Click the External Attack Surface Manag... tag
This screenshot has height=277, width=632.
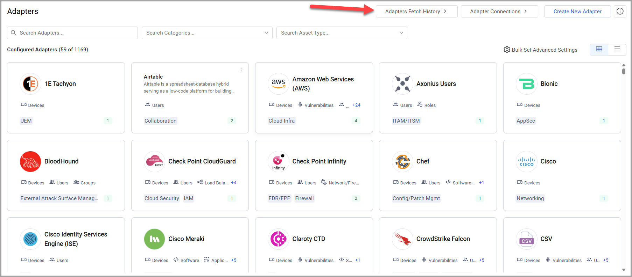59,198
